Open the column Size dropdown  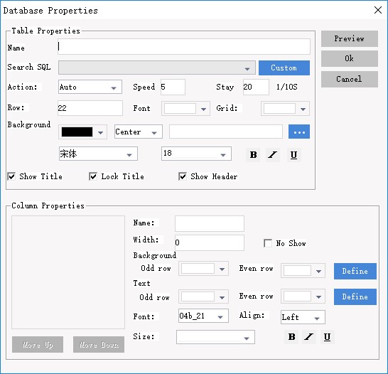[x=215, y=337]
